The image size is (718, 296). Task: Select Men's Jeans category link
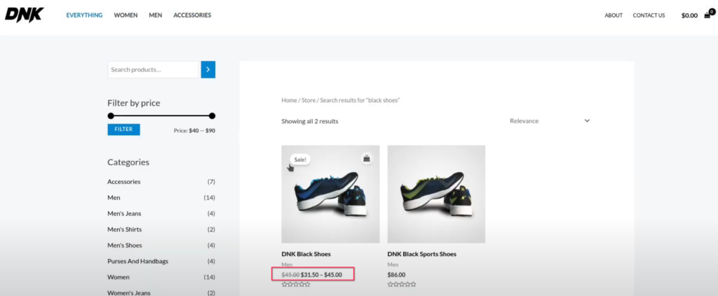tap(124, 213)
